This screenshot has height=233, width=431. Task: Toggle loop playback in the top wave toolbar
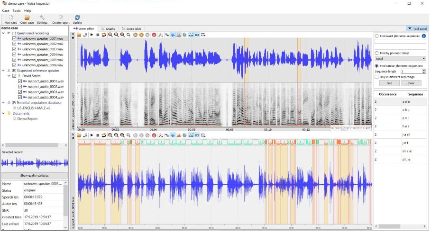pos(104,35)
